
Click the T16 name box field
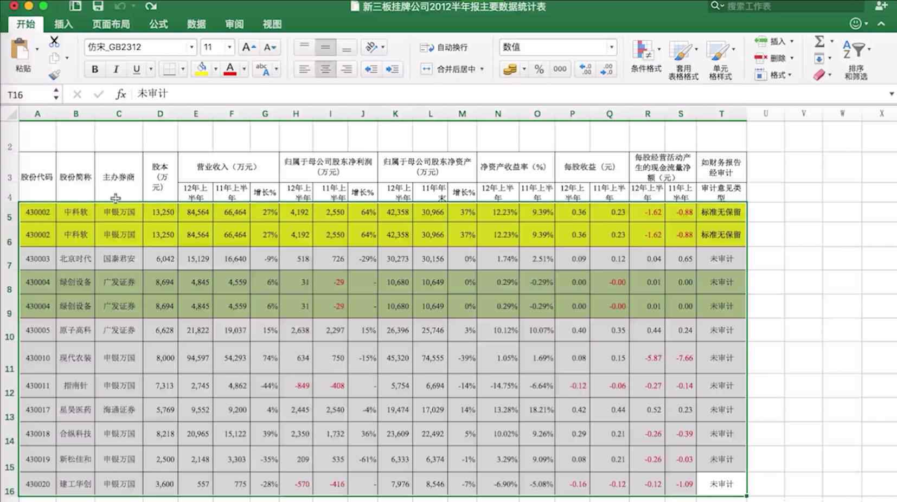coord(27,95)
